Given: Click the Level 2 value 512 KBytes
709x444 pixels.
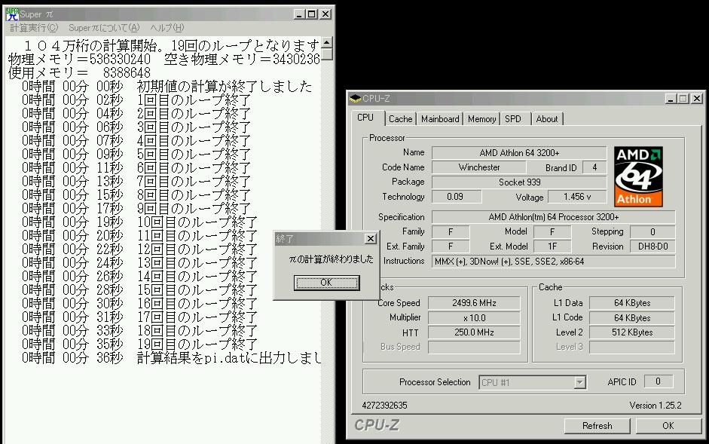Looking at the screenshot, I should point(631,332).
